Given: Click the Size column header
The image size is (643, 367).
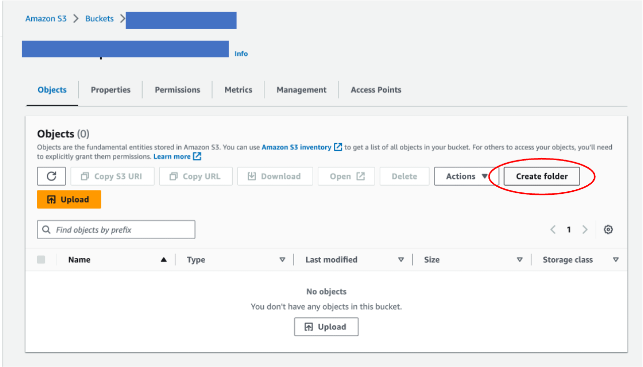Looking at the screenshot, I should (432, 260).
